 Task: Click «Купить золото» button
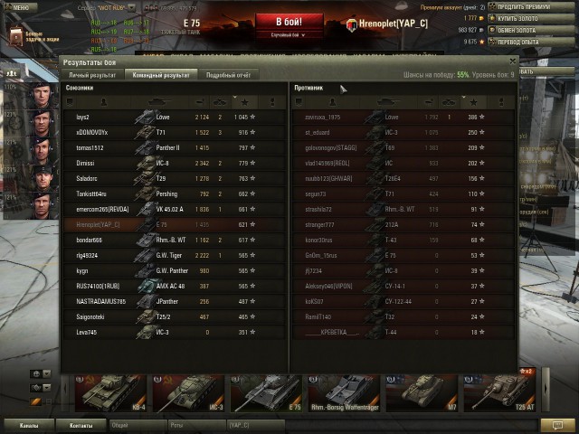pyautogui.click(x=531, y=18)
